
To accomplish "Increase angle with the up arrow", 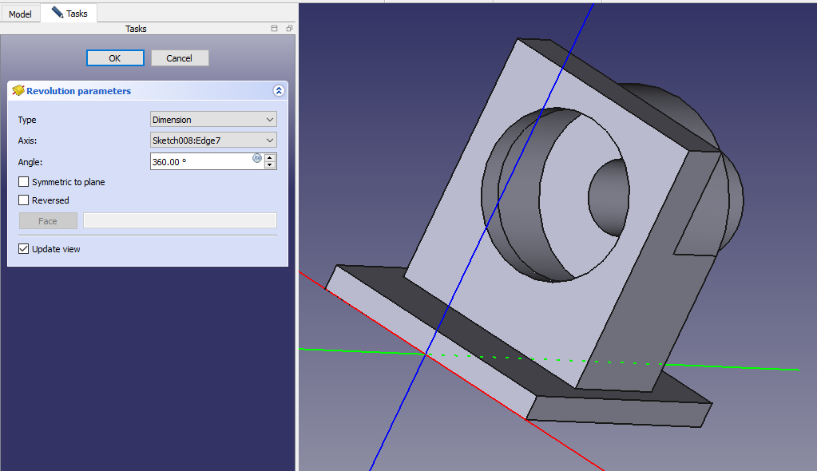I will (270, 157).
